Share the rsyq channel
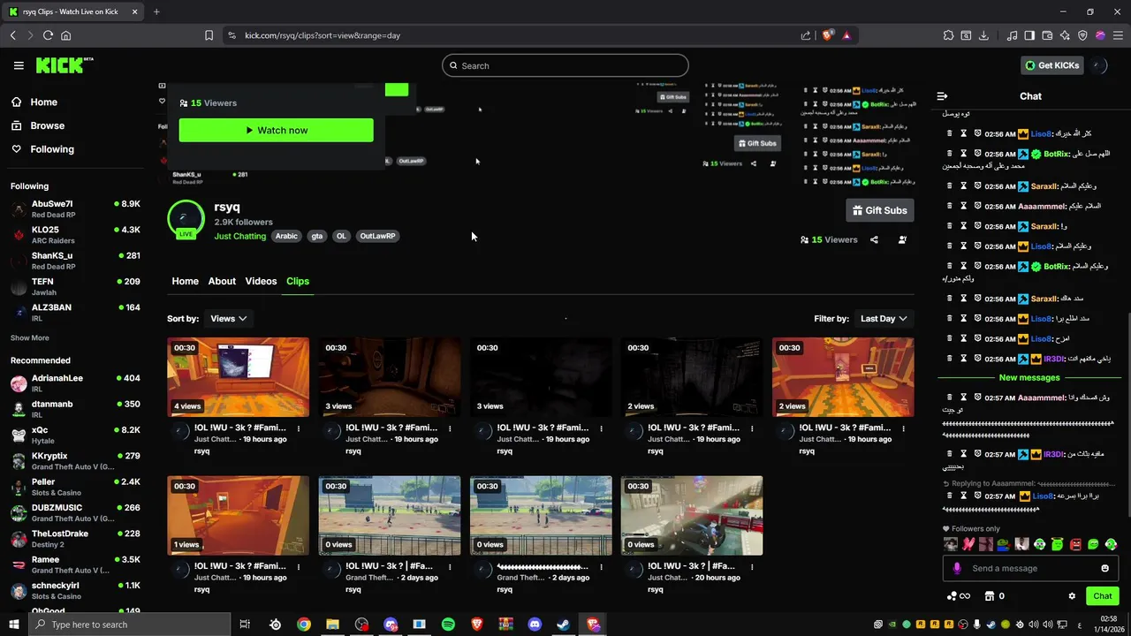The image size is (1131, 636). pyautogui.click(x=874, y=239)
